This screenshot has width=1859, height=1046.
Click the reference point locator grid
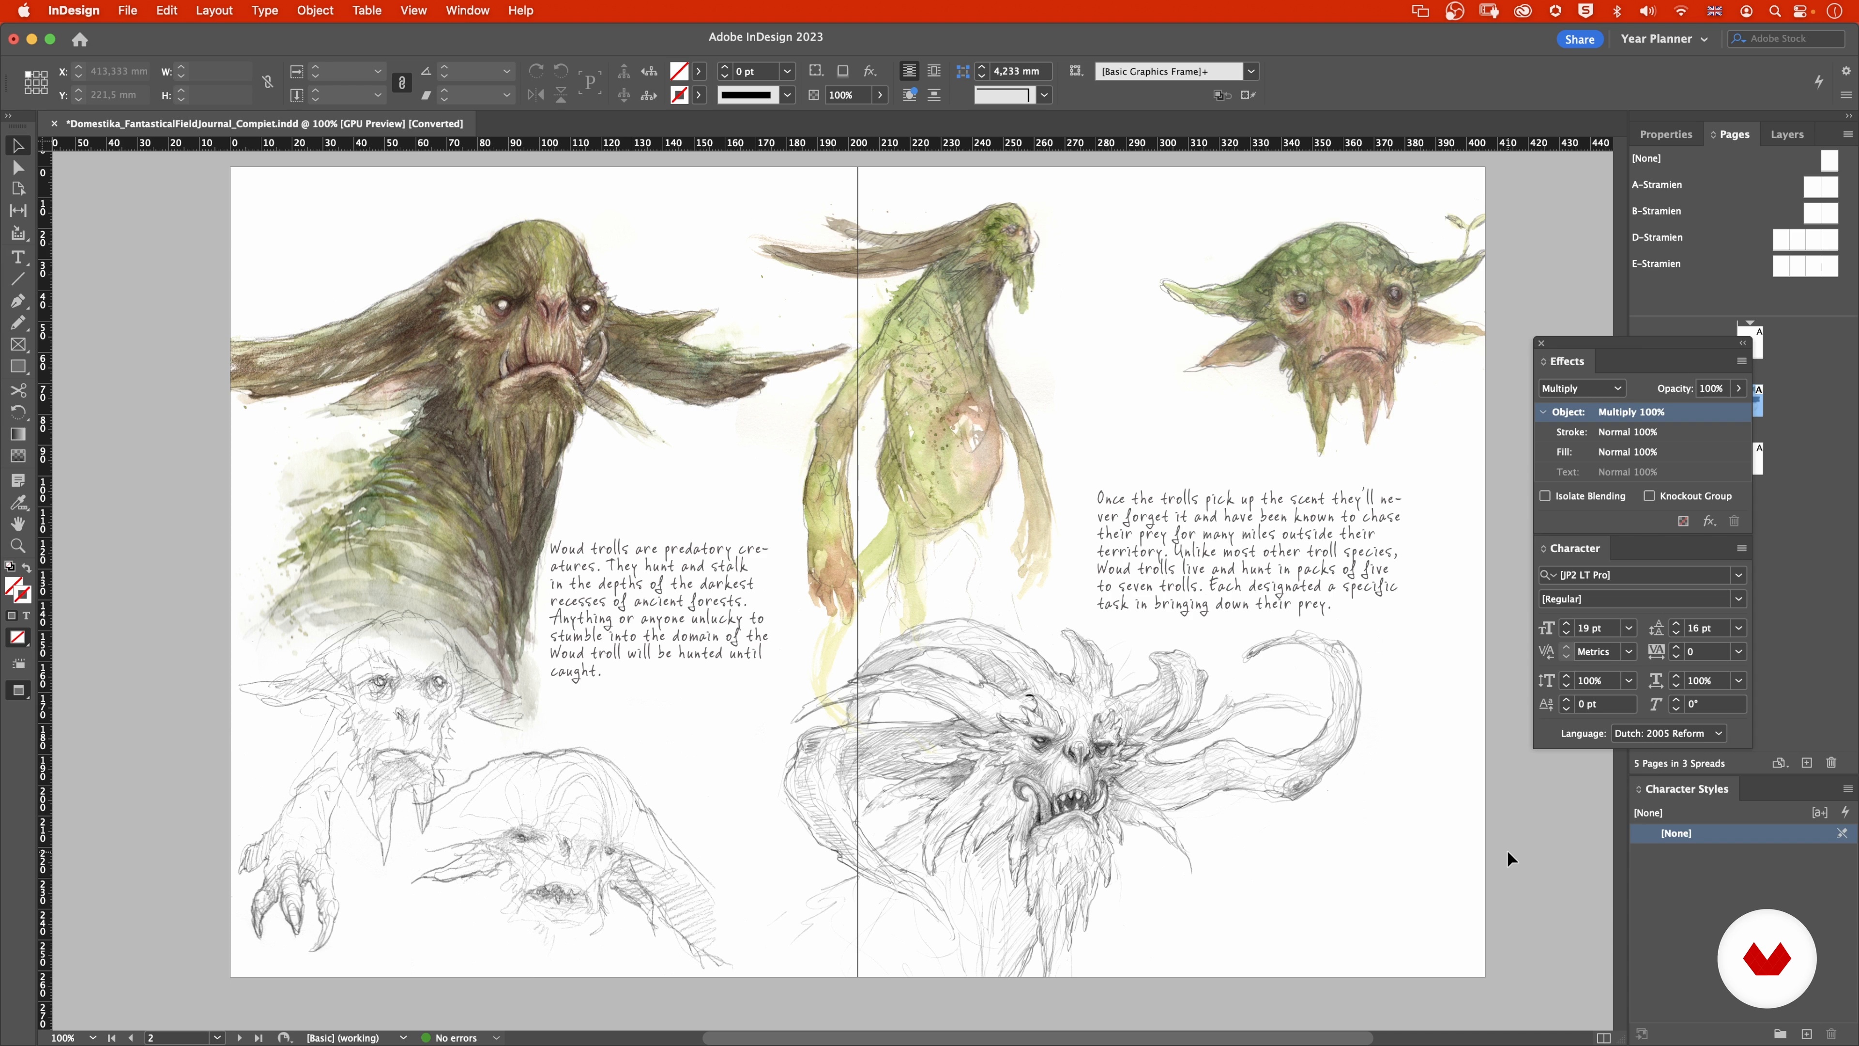click(x=35, y=82)
